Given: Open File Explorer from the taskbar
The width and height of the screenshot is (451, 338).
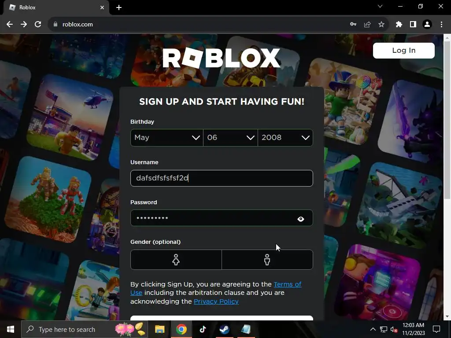Looking at the screenshot, I should 159,329.
